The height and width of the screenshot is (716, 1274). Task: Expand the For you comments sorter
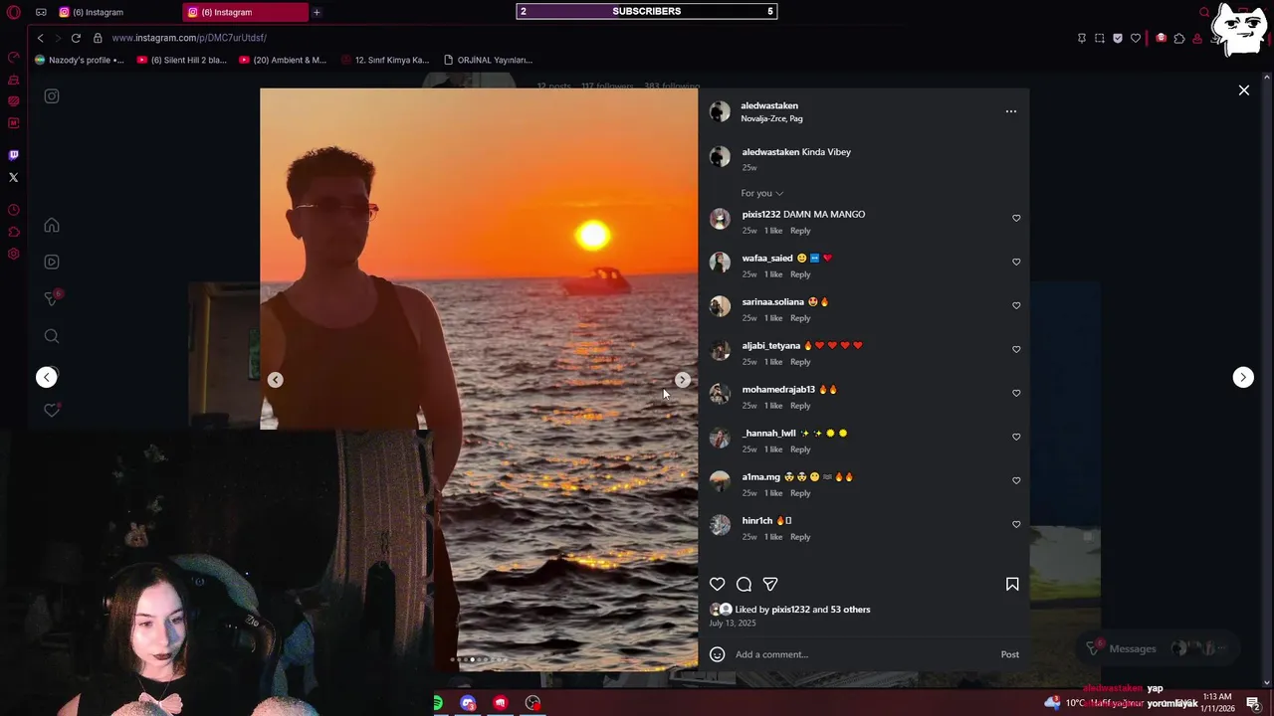click(761, 193)
